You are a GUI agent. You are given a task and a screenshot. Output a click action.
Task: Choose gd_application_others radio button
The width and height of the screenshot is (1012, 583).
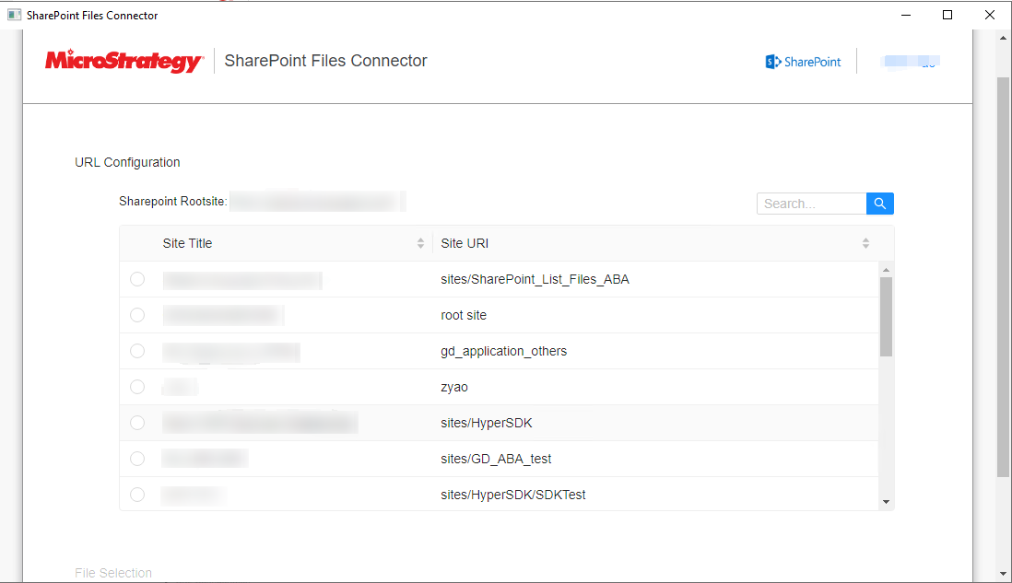pyautogui.click(x=137, y=351)
